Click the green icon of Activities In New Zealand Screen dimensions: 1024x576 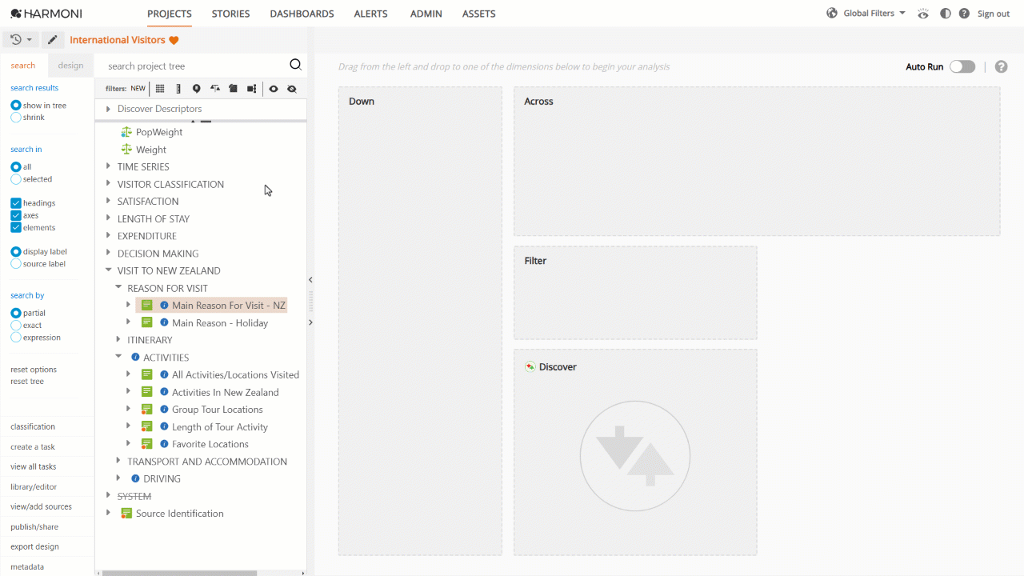[147, 392]
